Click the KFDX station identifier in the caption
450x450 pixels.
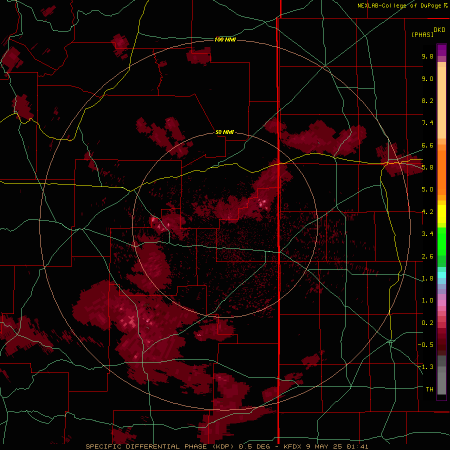[293, 446]
